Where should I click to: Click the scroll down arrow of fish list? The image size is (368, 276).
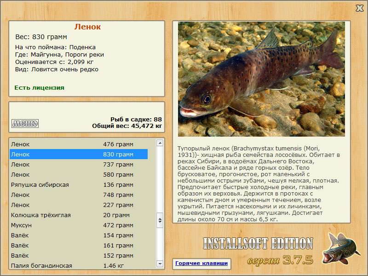[x=160, y=264]
